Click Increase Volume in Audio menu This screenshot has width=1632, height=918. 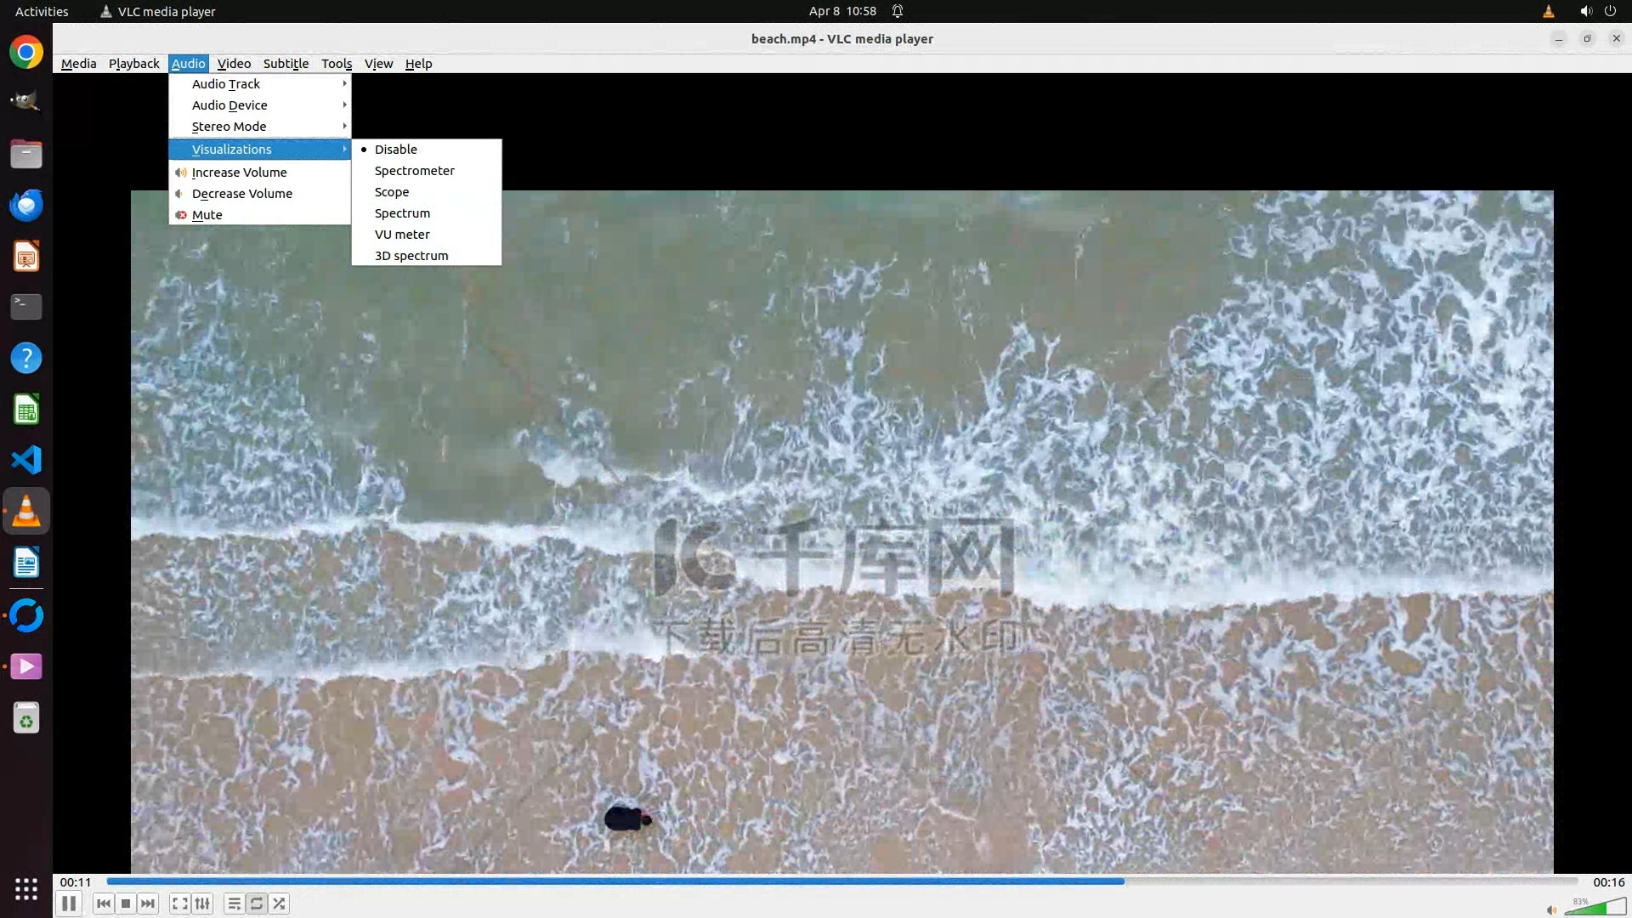click(240, 173)
